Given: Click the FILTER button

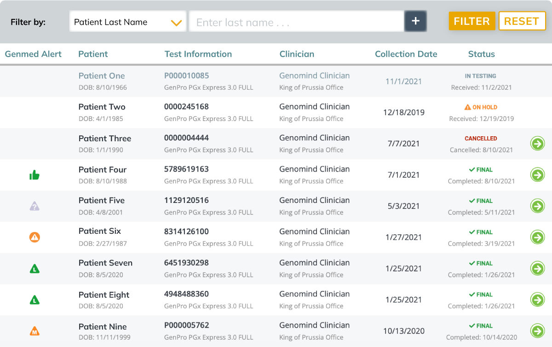Looking at the screenshot, I should pyautogui.click(x=472, y=21).
